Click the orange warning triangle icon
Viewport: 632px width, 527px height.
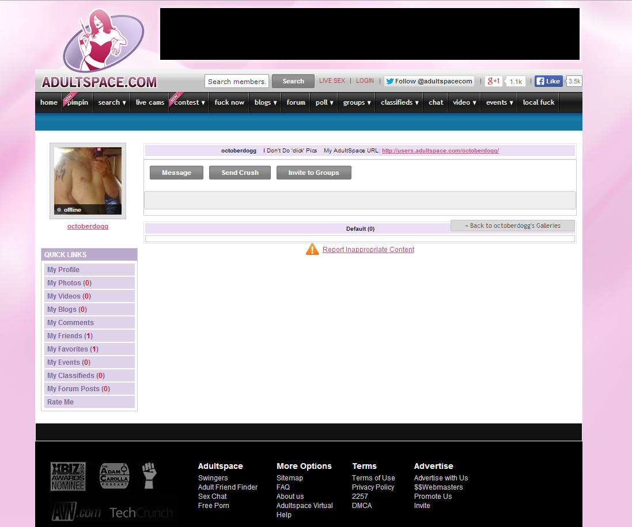coord(312,250)
